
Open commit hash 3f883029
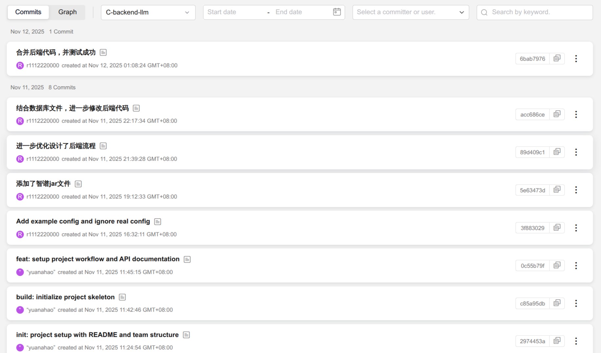532,228
